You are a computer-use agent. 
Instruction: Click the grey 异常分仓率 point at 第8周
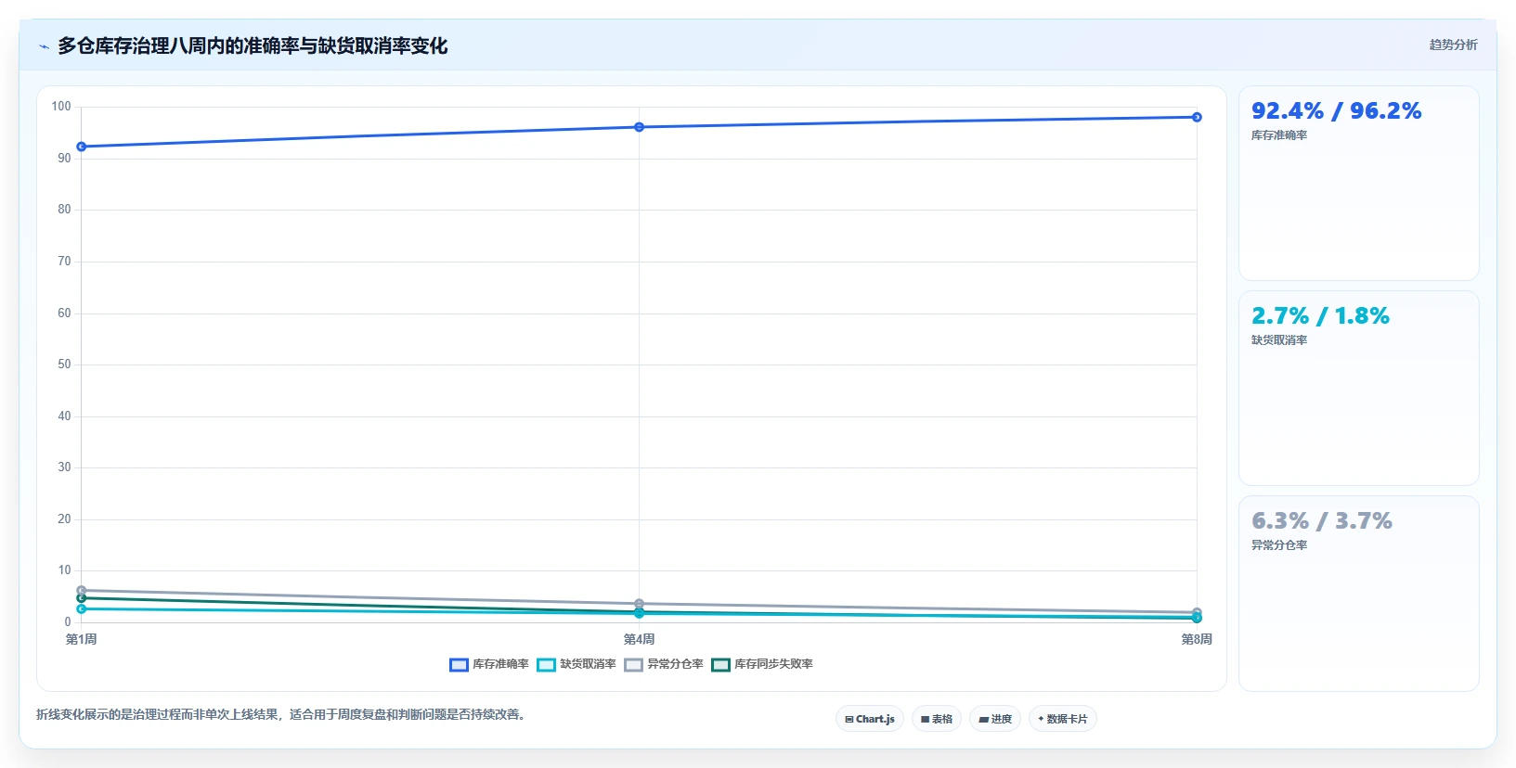click(1197, 612)
